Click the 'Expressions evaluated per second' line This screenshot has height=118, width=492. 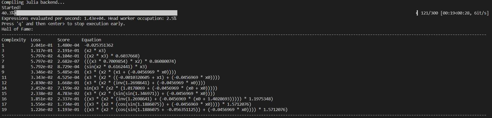(x=89, y=18)
